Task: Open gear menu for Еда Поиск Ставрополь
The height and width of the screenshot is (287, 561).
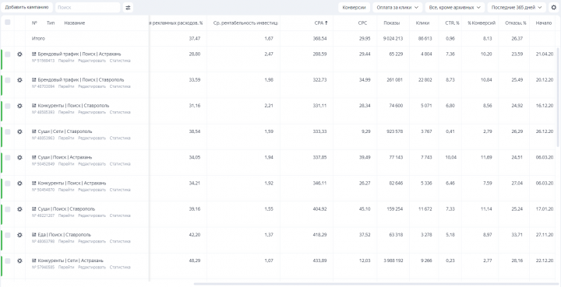Action: pyautogui.click(x=19, y=235)
